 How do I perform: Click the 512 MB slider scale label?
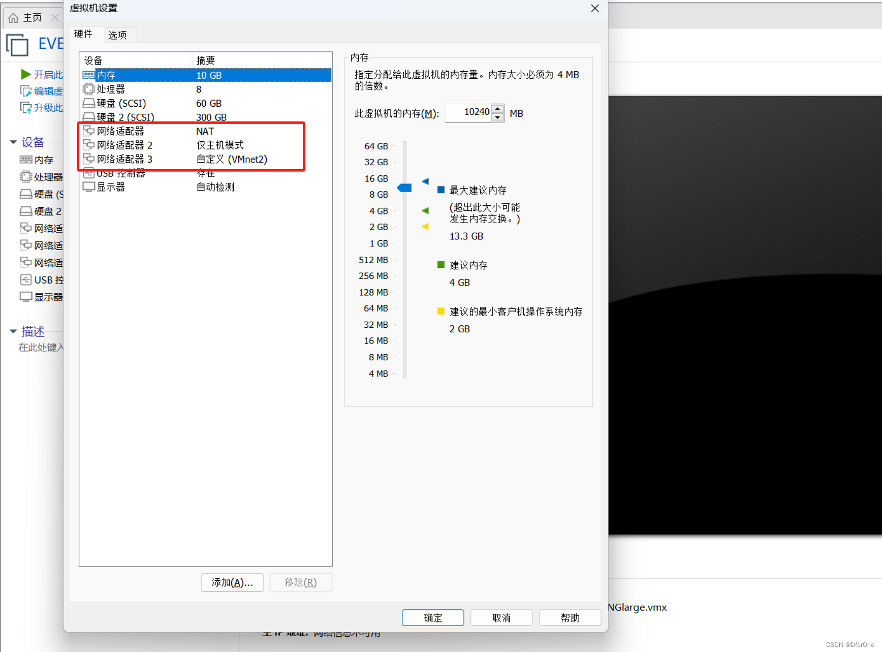click(x=373, y=260)
